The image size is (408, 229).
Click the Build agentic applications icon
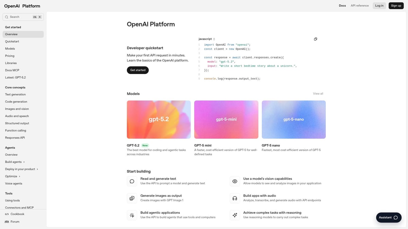132,215
